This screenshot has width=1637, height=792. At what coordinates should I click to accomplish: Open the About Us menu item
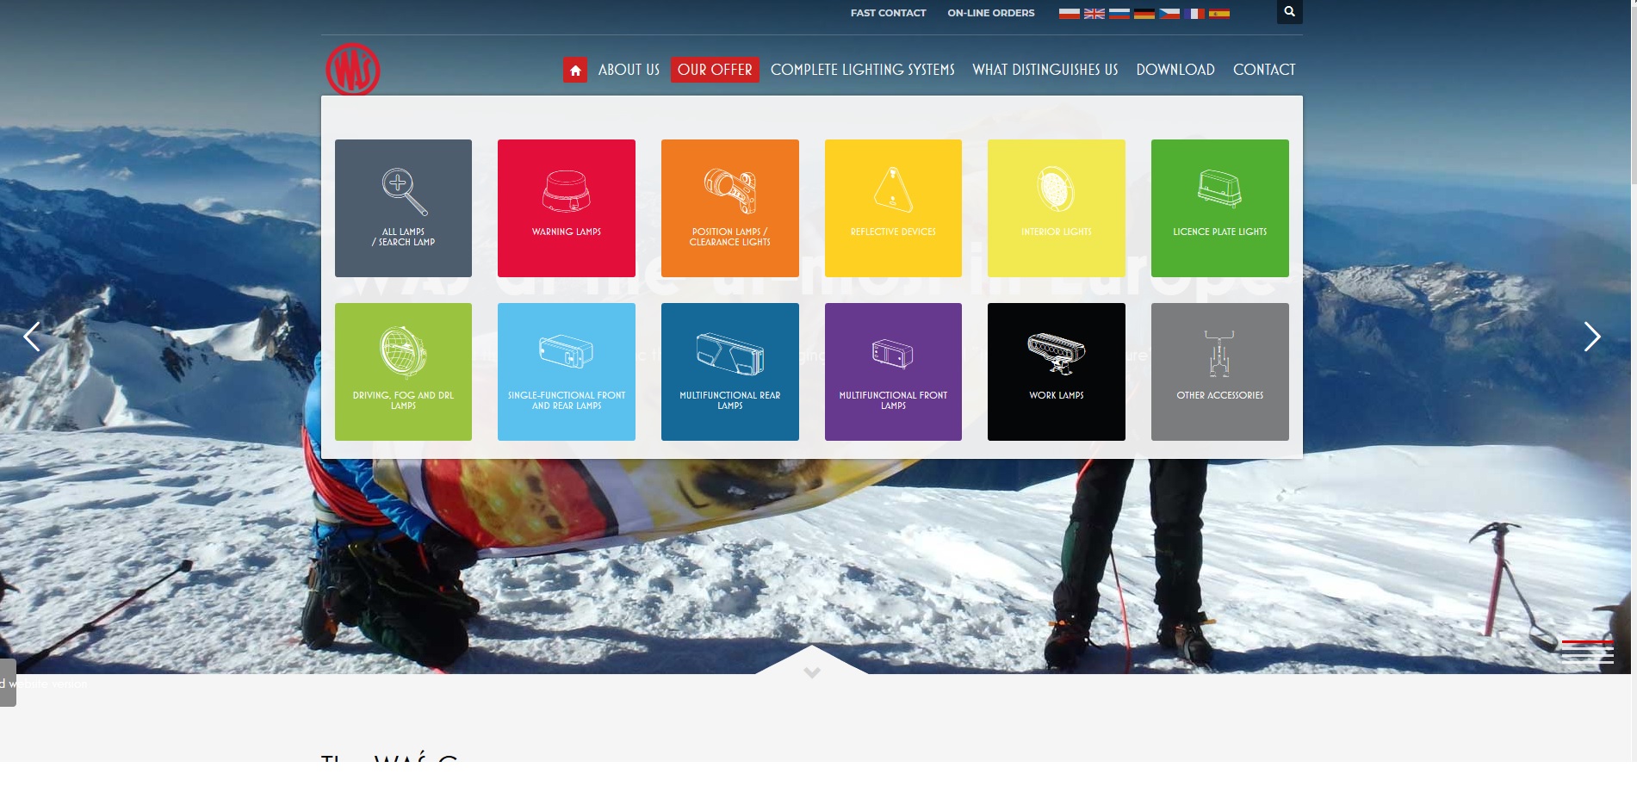pyautogui.click(x=629, y=70)
